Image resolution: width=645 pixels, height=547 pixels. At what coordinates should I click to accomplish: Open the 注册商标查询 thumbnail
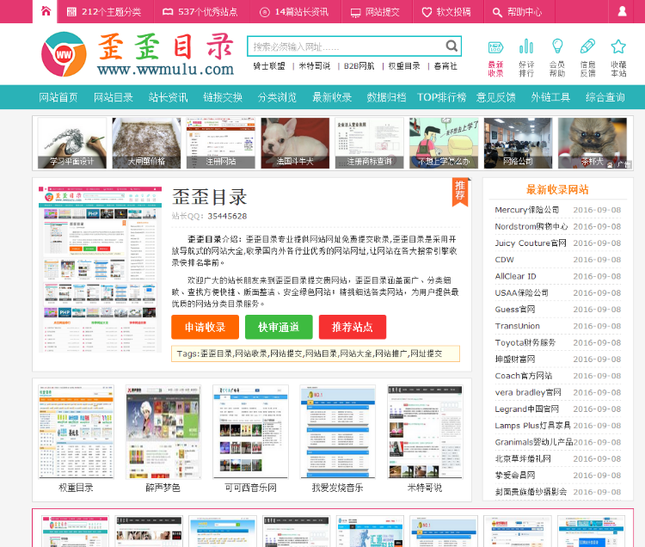tap(370, 143)
